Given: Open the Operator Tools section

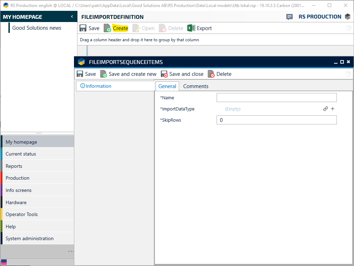Looking at the screenshot, I should click(22, 214).
